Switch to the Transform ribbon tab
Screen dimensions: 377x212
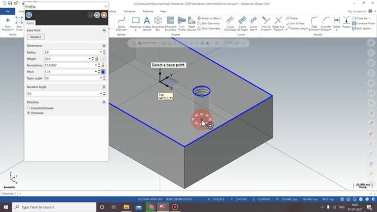[x=130, y=11]
